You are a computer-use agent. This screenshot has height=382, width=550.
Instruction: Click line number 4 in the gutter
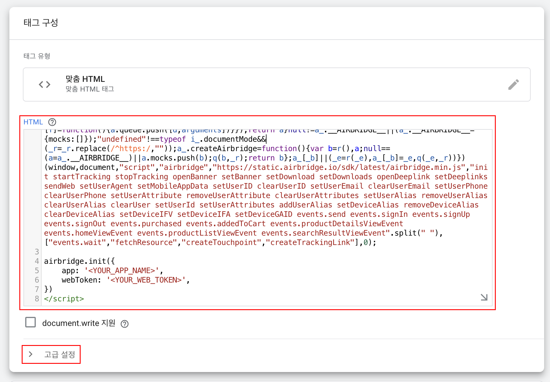(x=37, y=261)
